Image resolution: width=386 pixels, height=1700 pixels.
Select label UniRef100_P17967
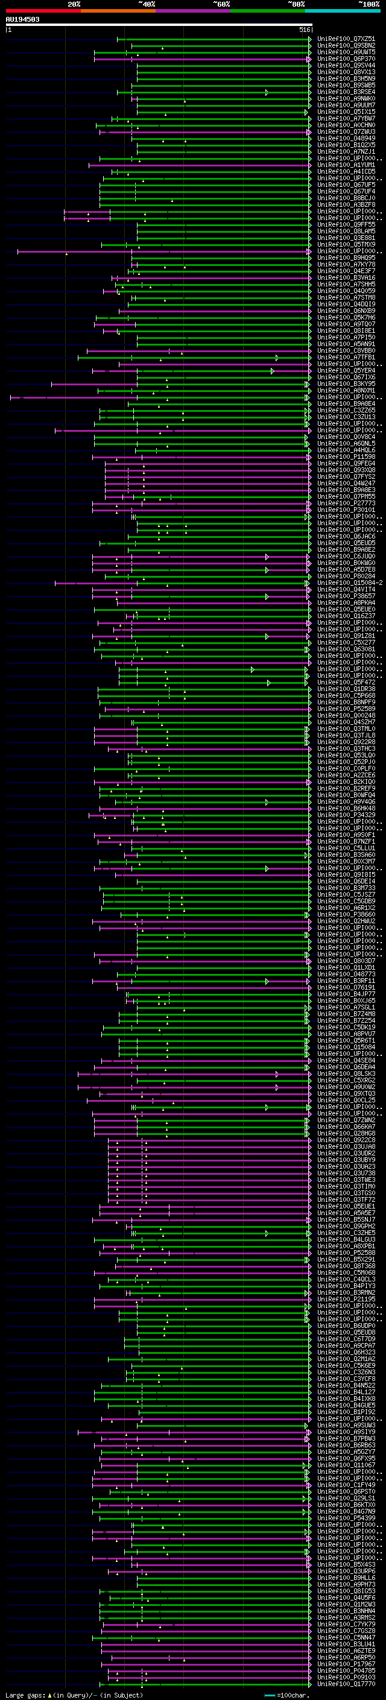346,1664
